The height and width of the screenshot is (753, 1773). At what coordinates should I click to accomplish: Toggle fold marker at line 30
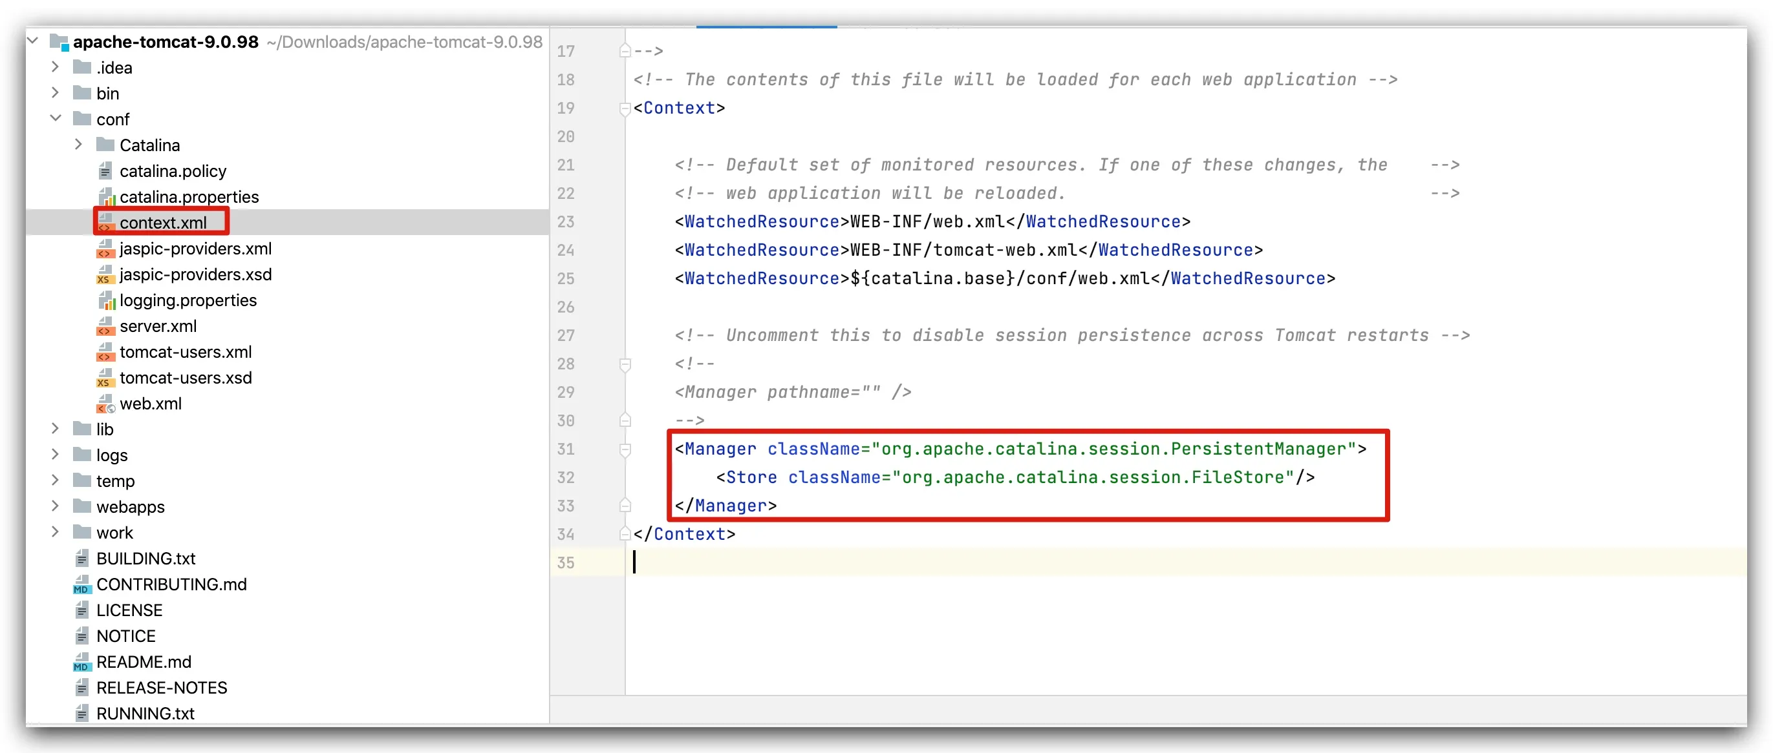625,420
